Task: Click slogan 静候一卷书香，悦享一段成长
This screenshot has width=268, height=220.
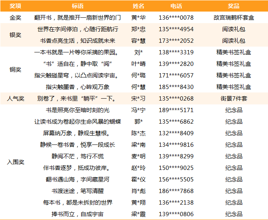Action: pos(78,145)
